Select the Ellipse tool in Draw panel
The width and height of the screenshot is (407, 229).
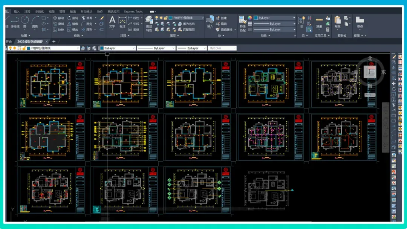point(44,24)
